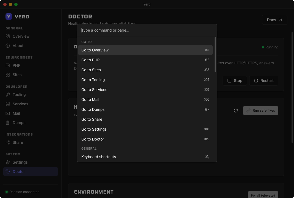Click the Settings gear icon in sidebar
The width and height of the screenshot is (294, 198).
point(8,162)
